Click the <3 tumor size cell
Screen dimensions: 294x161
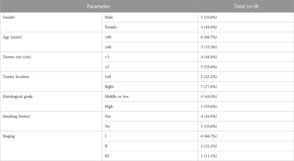pyautogui.click(x=150, y=57)
